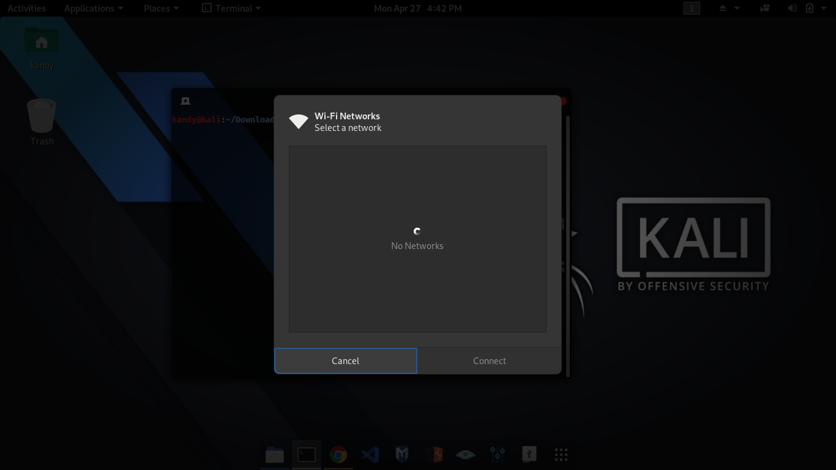The width and height of the screenshot is (836, 470).
Task: Launch Visual Studio Code from the dock
Action: (370, 455)
